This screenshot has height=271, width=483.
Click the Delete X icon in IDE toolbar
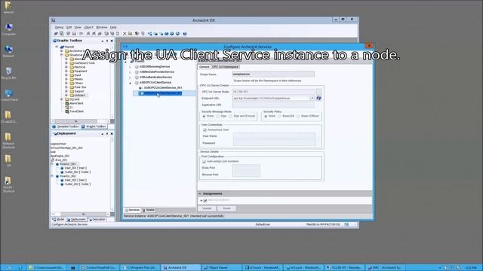tap(125, 33)
